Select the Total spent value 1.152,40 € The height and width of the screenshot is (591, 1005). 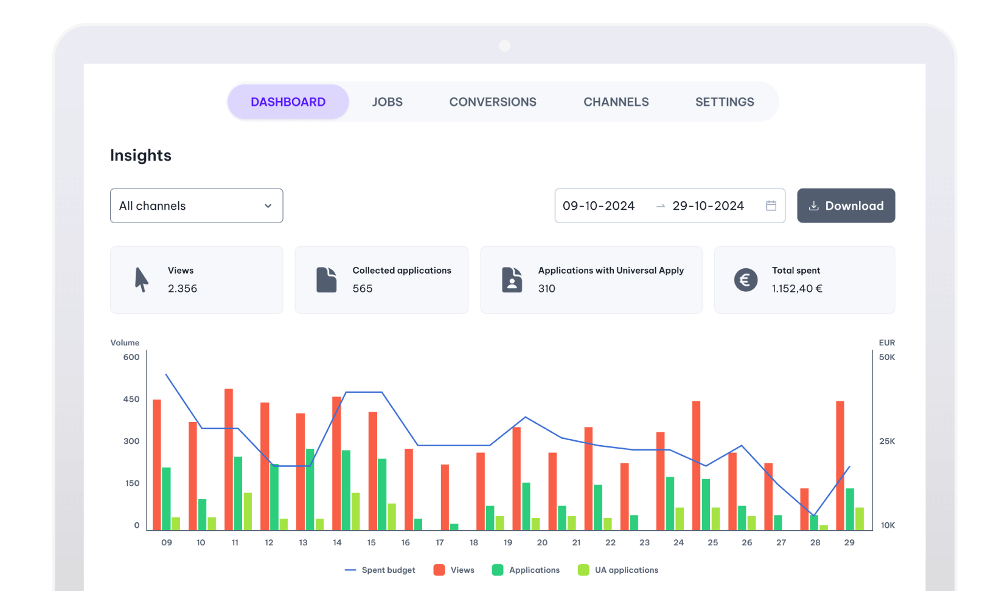tap(797, 288)
